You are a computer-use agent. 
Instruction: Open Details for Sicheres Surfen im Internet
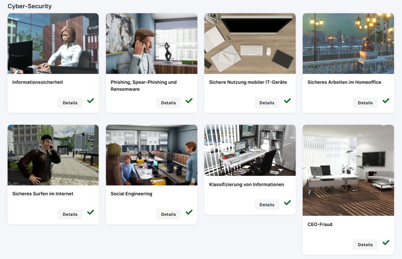[70, 214]
